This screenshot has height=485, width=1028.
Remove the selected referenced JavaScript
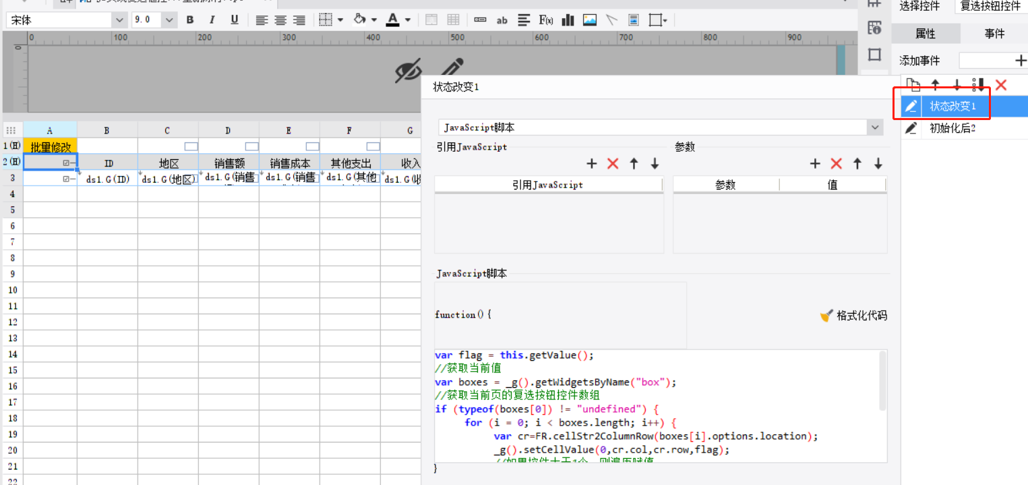(613, 163)
